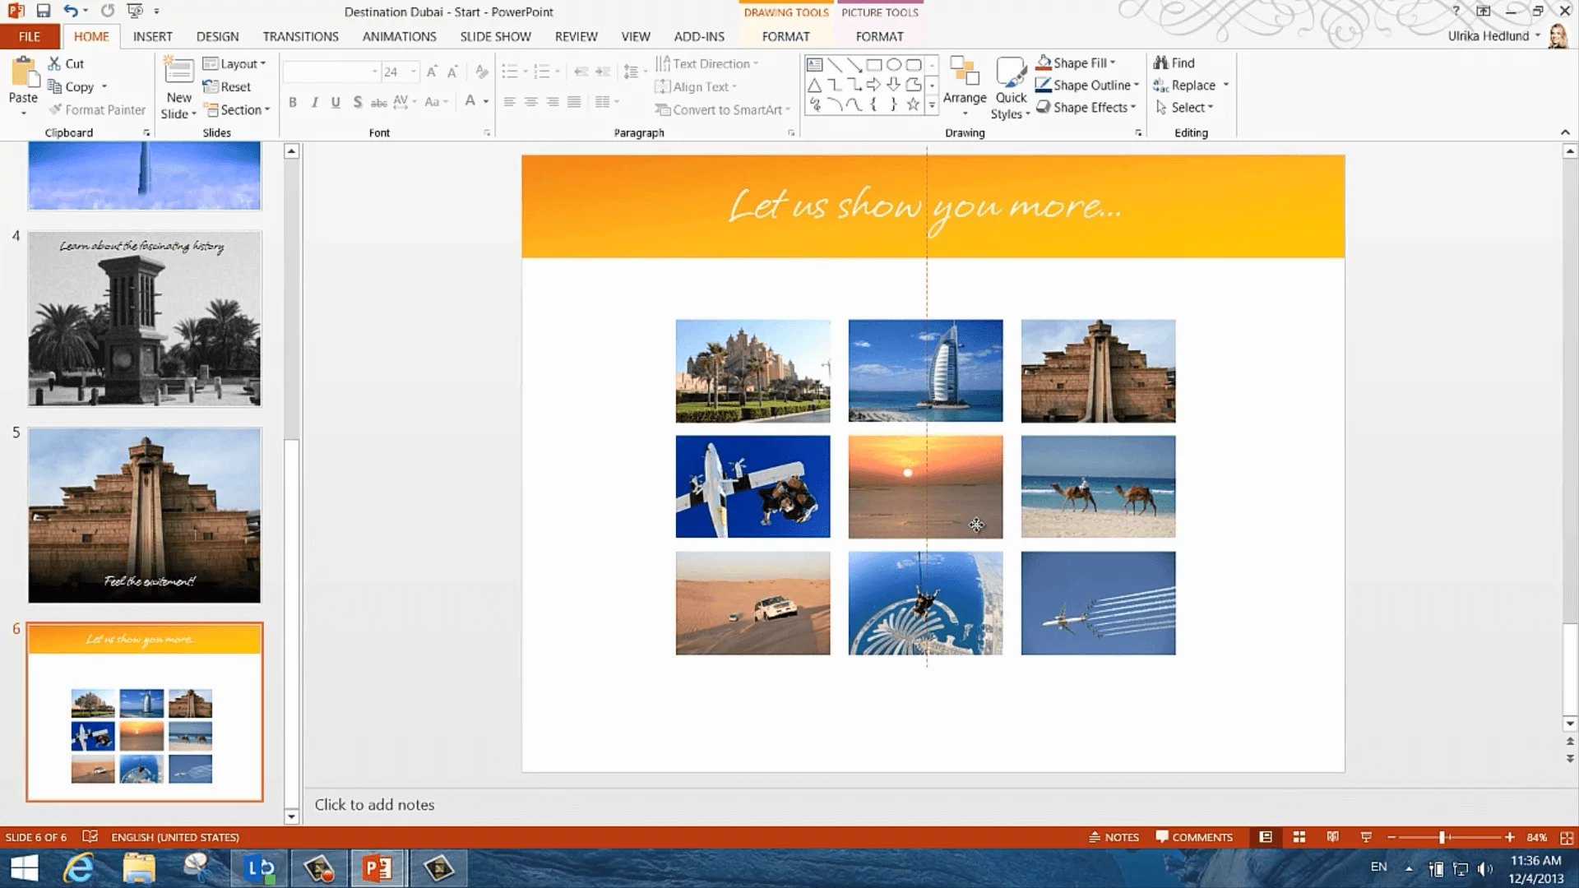Screen dimensions: 1579x888
Task: Toggle the Notes pane in status bar
Action: coord(1114,837)
